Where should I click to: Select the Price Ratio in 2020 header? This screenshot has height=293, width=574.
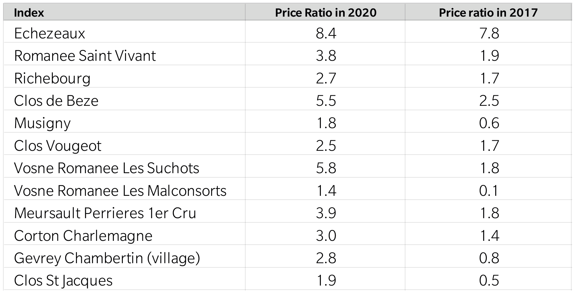point(326,13)
